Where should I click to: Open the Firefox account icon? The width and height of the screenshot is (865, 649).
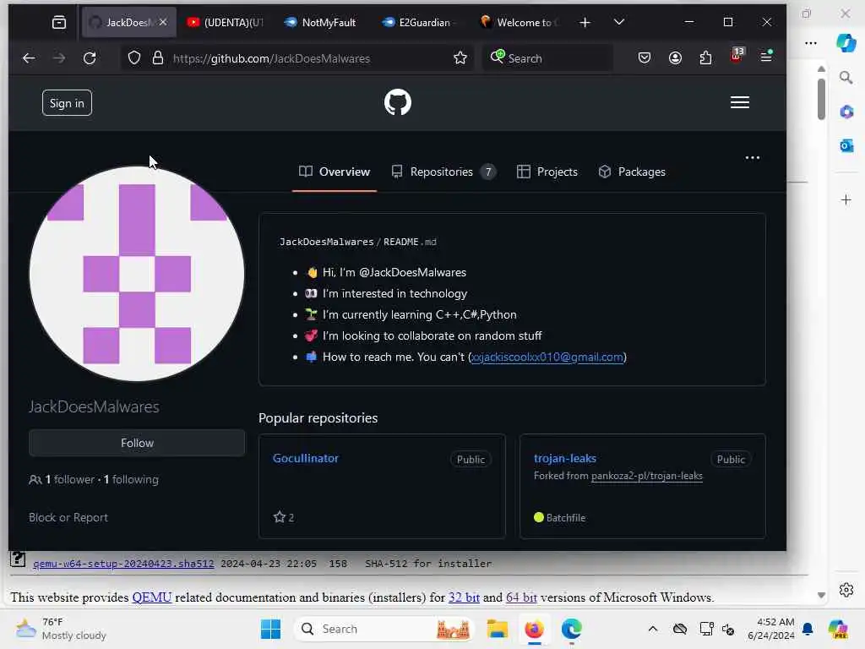(675, 57)
